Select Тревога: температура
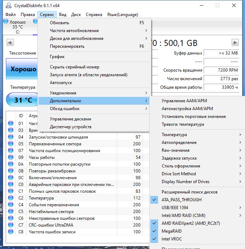245x249 pixels. (197, 124)
